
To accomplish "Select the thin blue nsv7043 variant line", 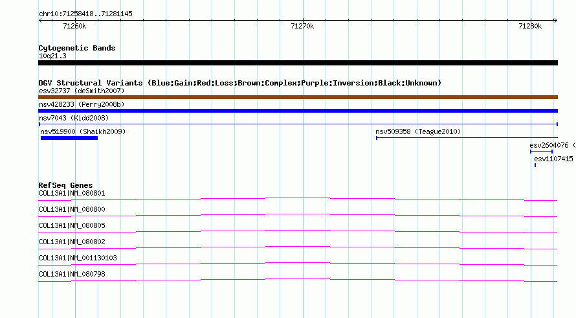I will point(298,124).
